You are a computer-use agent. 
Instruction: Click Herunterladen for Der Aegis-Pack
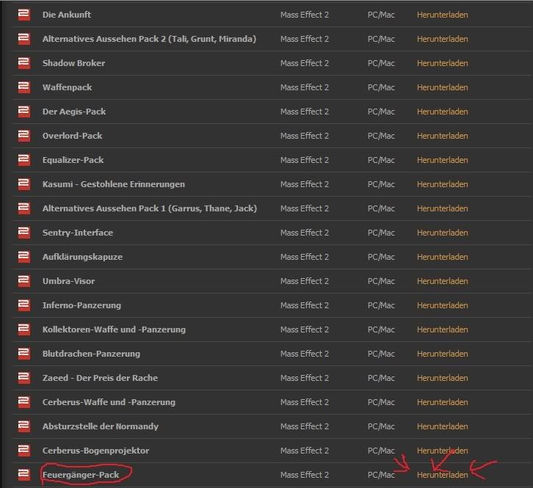[x=442, y=112]
